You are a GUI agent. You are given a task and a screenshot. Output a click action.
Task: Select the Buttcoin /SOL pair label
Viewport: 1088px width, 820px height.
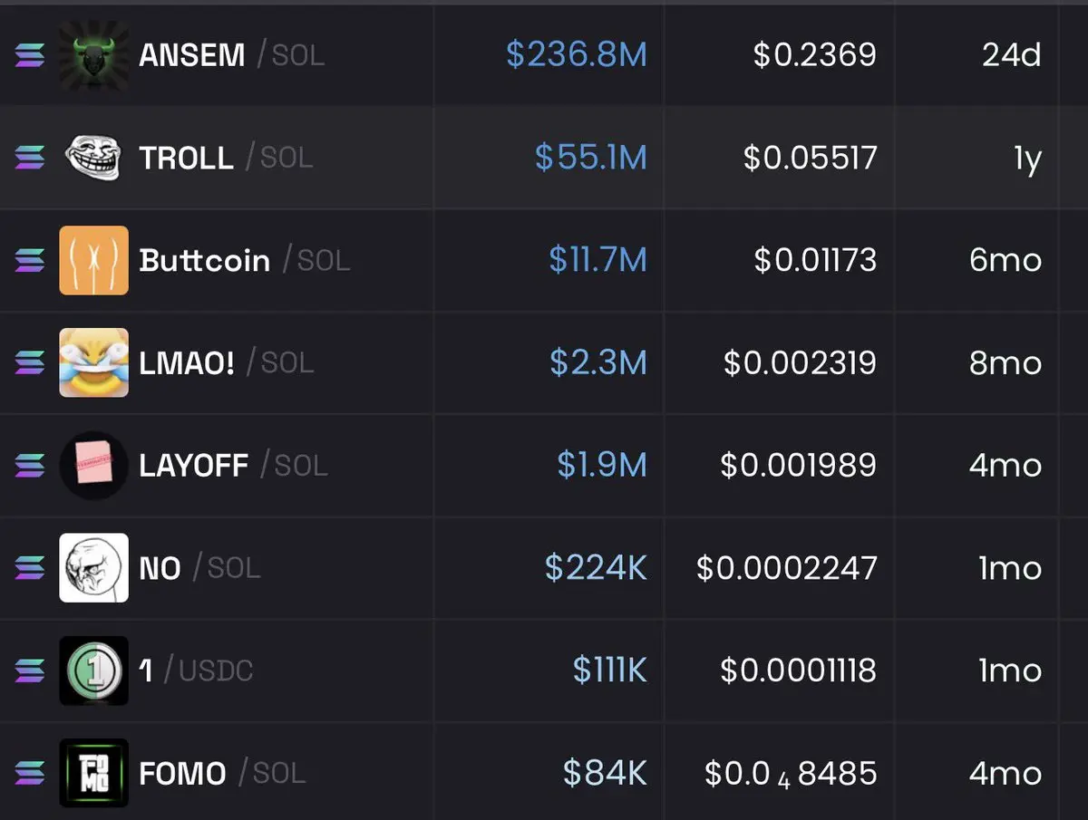[x=245, y=261]
